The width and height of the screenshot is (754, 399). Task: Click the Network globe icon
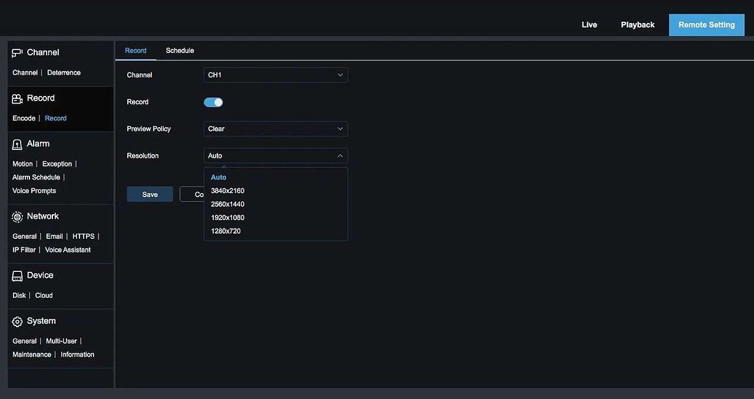point(17,217)
